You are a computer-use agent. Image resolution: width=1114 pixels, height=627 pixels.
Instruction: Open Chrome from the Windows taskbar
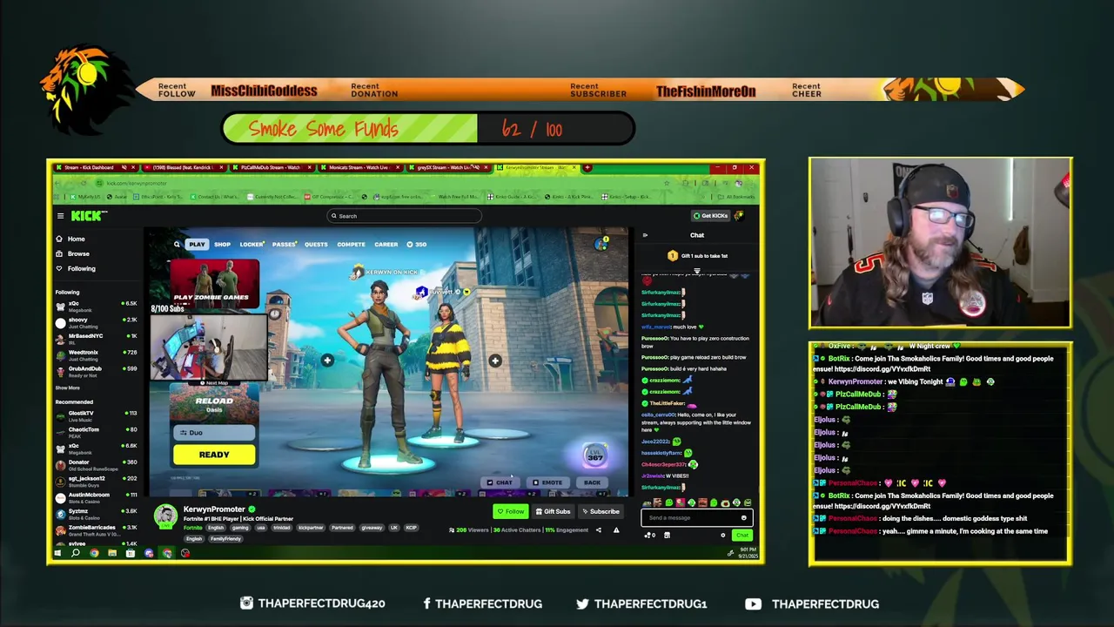point(94,553)
